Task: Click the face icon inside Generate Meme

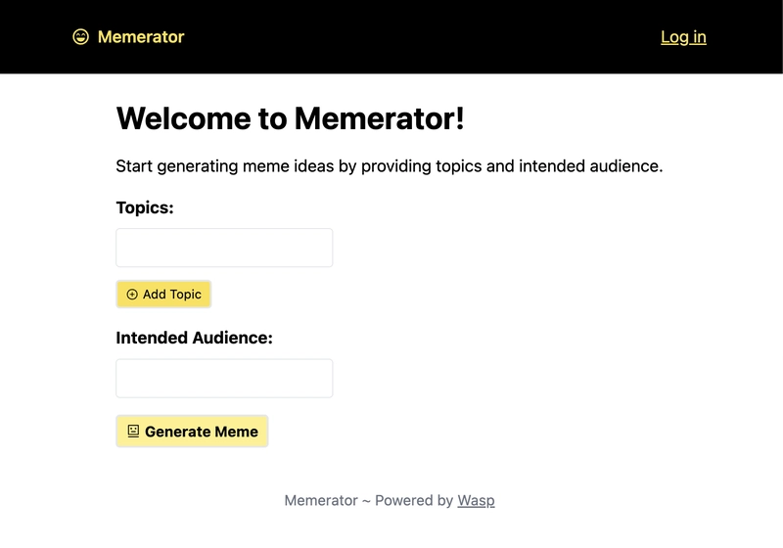Action: pos(133,432)
